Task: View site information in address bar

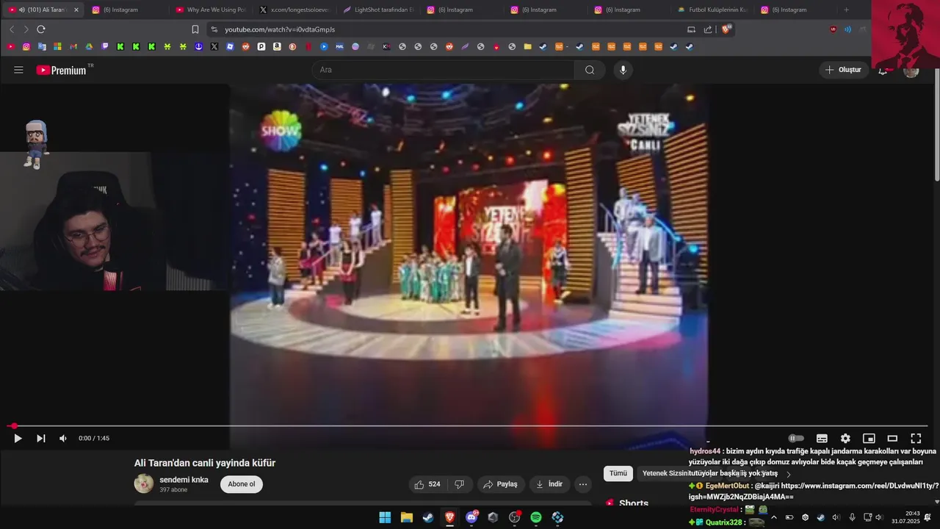Action: click(214, 29)
